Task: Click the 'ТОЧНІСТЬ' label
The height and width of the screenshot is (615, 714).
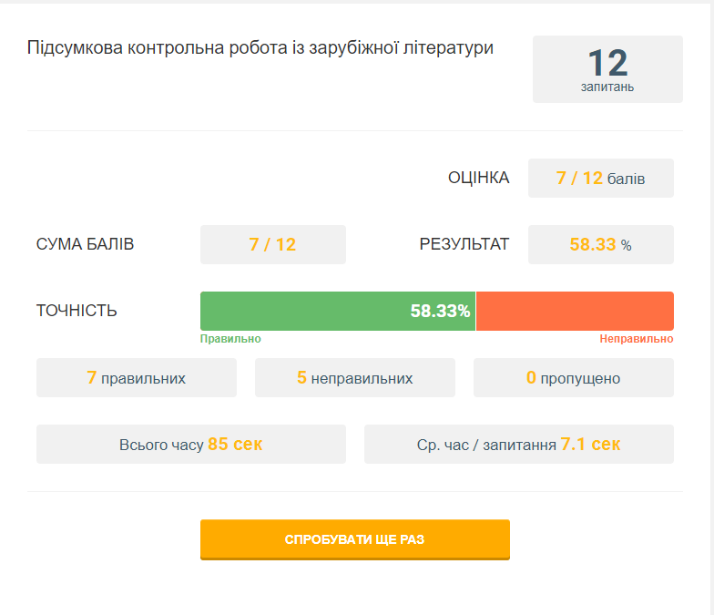Action: 76,311
